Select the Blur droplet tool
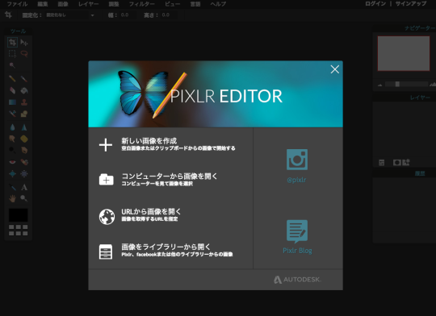The width and height of the screenshot is (436, 316). pos(12,127)
